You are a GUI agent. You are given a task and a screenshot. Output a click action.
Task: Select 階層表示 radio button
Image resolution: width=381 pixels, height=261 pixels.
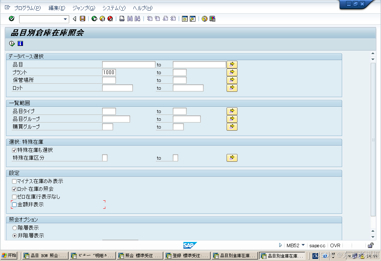coord(14,228)
